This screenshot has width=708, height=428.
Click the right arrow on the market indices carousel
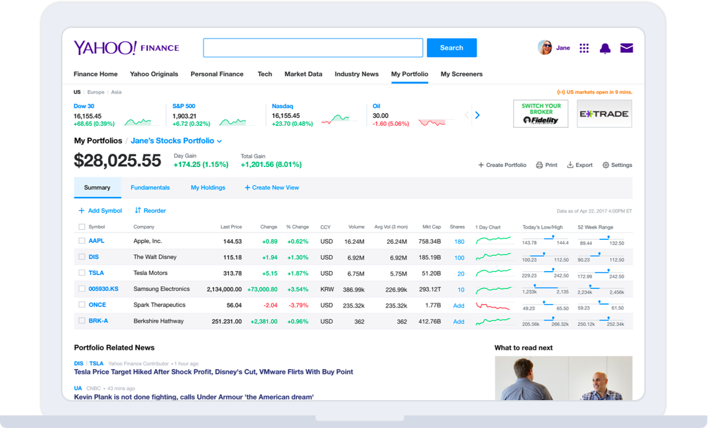coord(477,114)
